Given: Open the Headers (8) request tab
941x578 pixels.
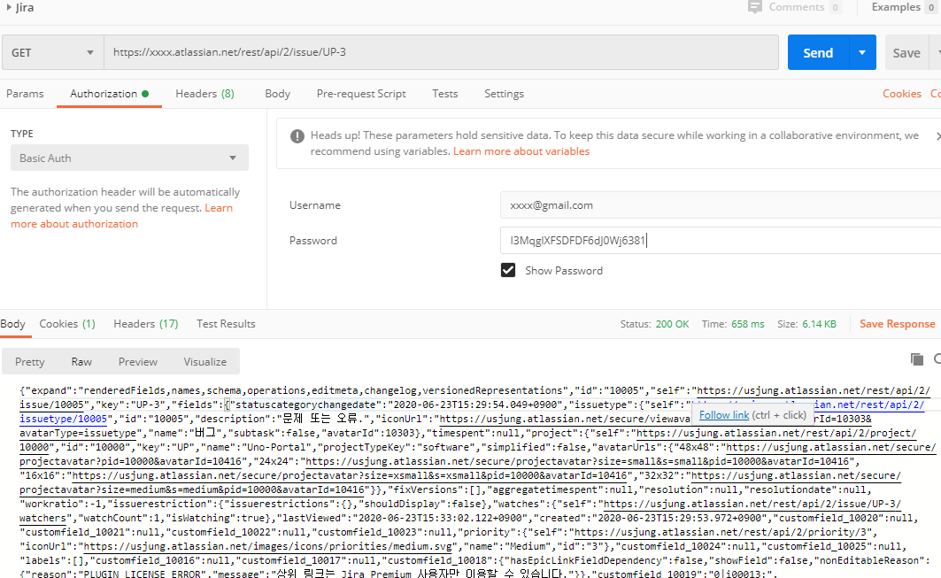Looking at the screenshot, I should coord(204,94).
